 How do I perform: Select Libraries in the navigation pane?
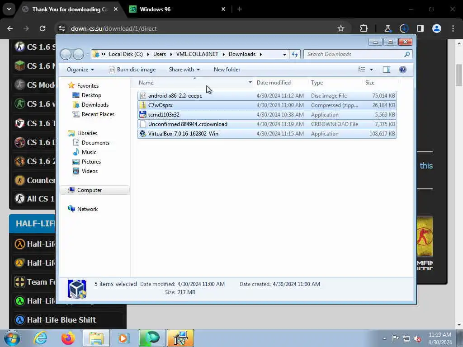coord(87,133)
